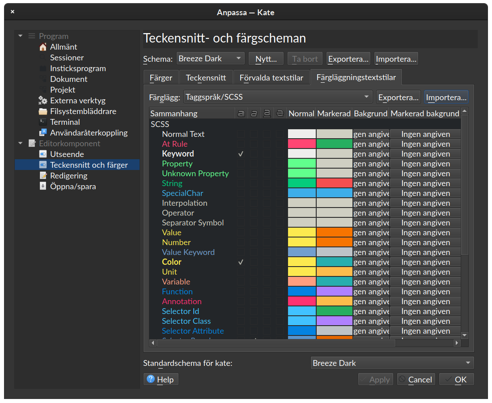This screenshot has width=492, height=403.
Task: Click the Filsystembläddrare folder icon
Action: tap(42, 111)
